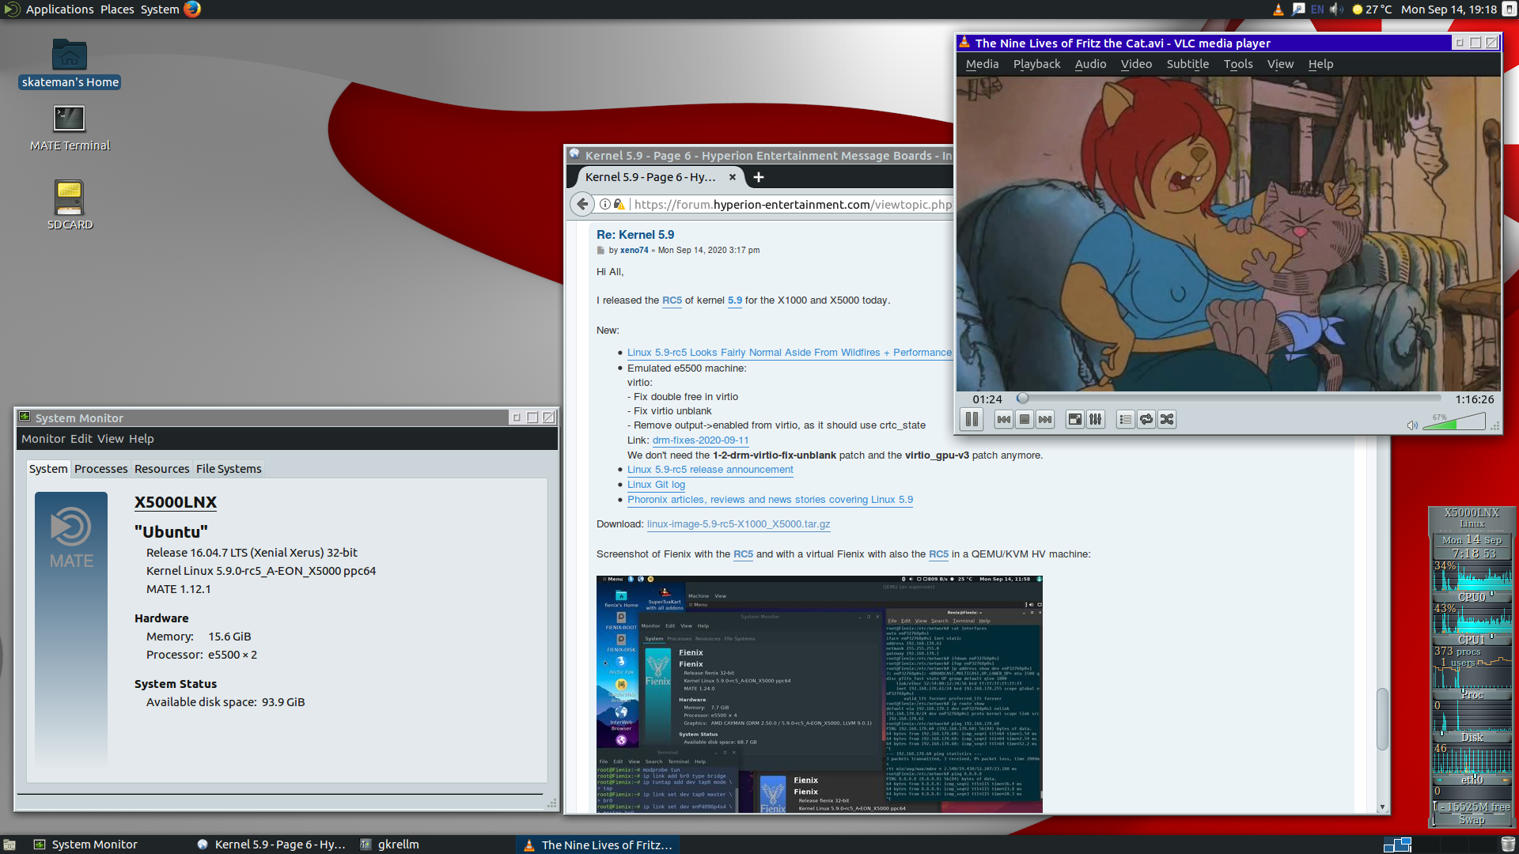Open xeno74 author profile link
The image size is (1519, 854).
pos(634,250)
